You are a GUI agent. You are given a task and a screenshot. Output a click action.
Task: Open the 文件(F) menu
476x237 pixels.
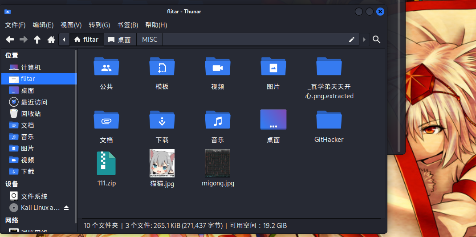pos(15,25)
